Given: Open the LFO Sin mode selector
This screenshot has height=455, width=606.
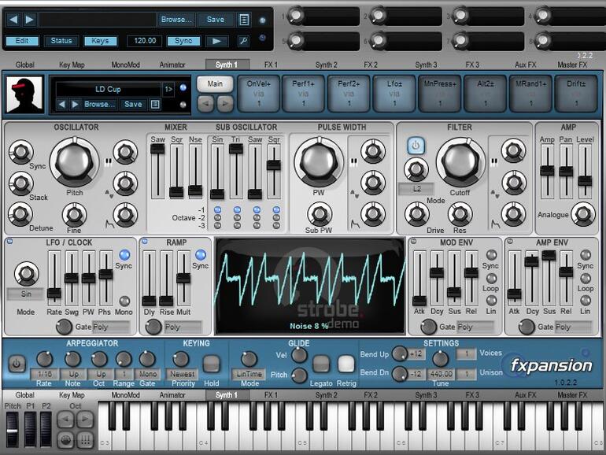Looking at the screenshot, I should click(25, 294).
